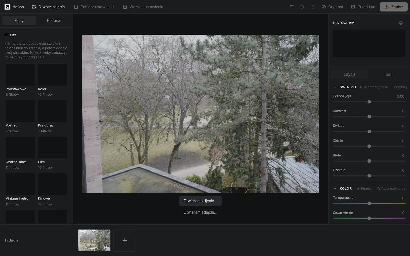Click the redo arrow icon

tap(312, 7)
